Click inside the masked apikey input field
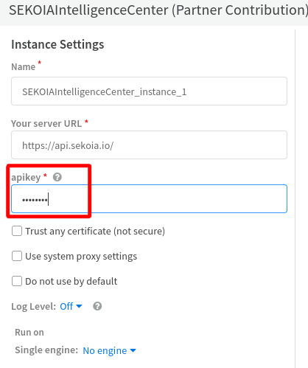308x368 pixels. click(149, 198)
